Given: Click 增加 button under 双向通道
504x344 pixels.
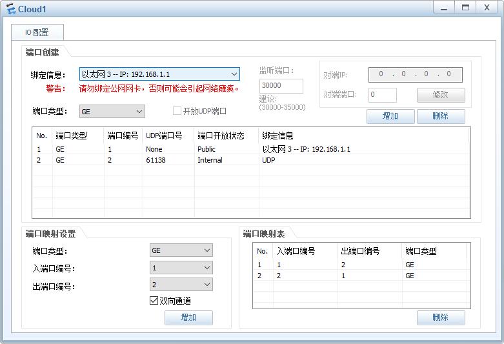Looking at the screenshot, I should [x=188, y=318].
